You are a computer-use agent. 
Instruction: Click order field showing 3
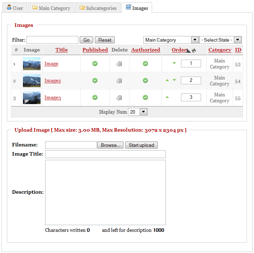(x=191, y=97)
